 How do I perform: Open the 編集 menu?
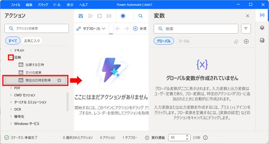[29, 5]
